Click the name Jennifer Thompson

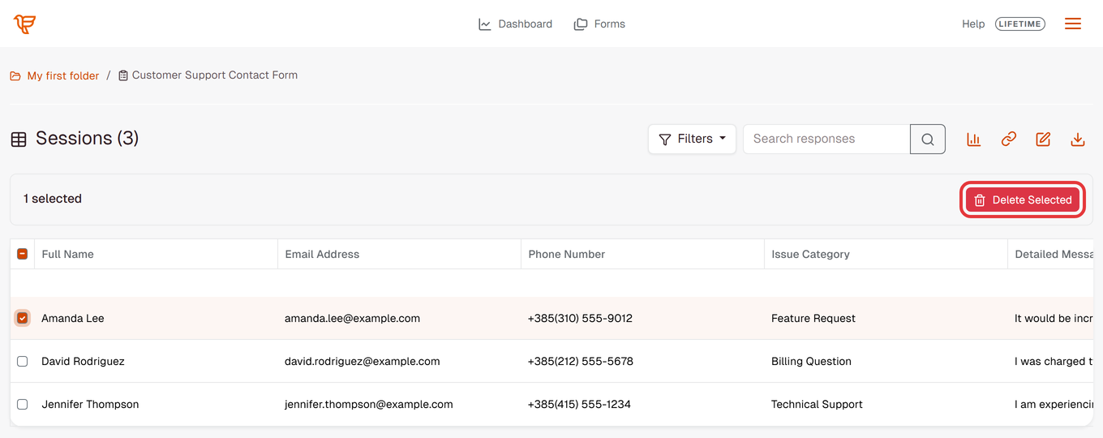coord(90,404)
